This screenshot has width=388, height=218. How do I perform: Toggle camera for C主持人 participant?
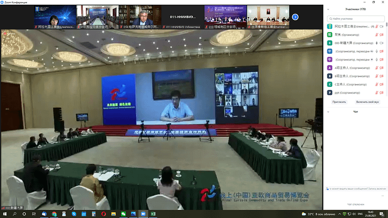point(382,84)
